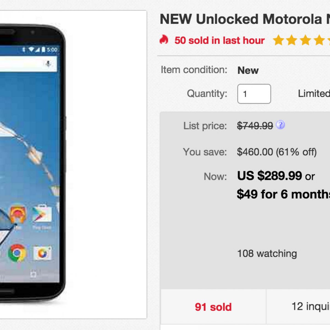Click the struck-through $749.99 list price

click(x=255, y=126)
